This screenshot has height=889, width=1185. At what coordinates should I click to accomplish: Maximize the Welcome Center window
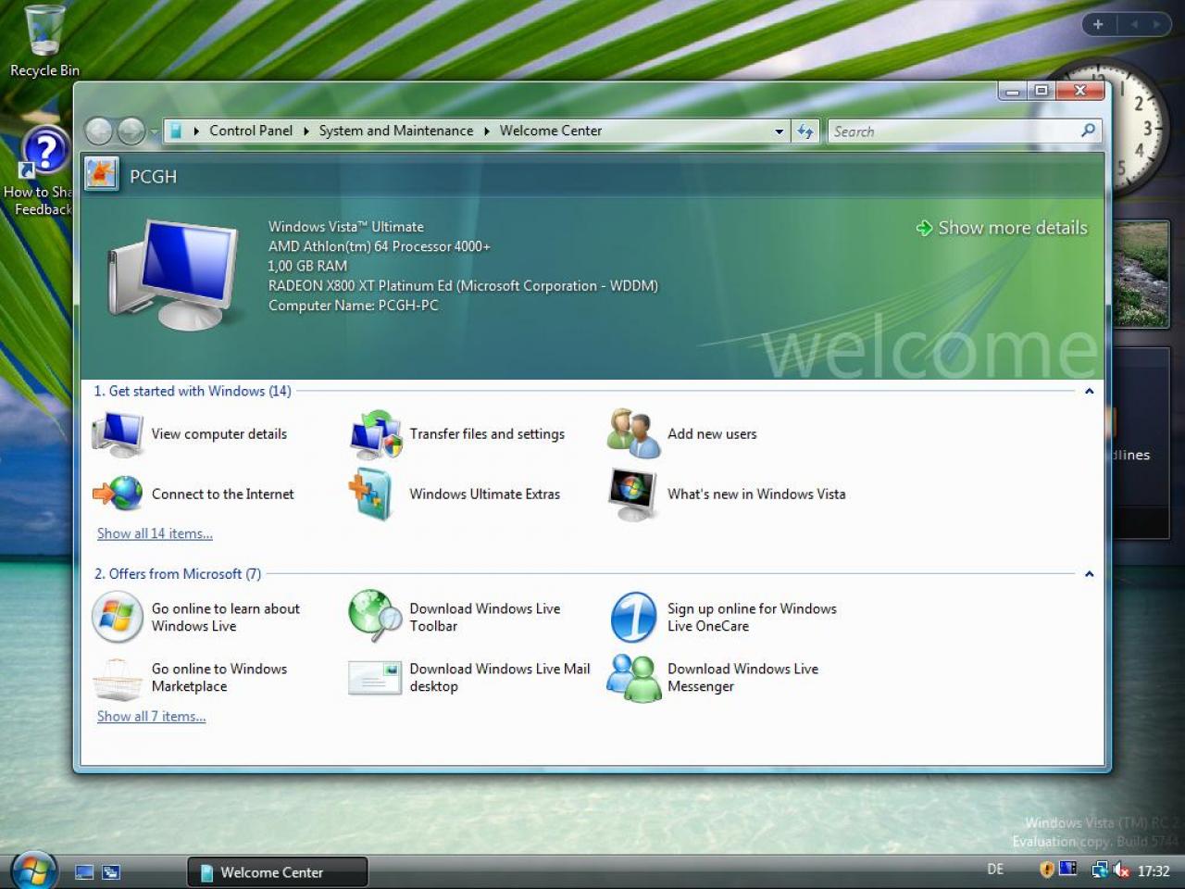click(1041, 91)
